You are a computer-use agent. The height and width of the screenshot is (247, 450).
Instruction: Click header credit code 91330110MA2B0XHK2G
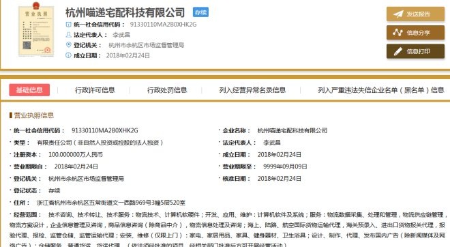click(164, 25)
